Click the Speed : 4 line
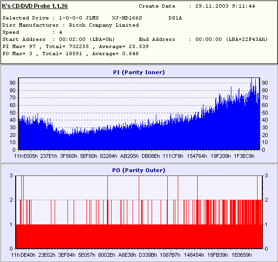 click(x=32, y=32)
